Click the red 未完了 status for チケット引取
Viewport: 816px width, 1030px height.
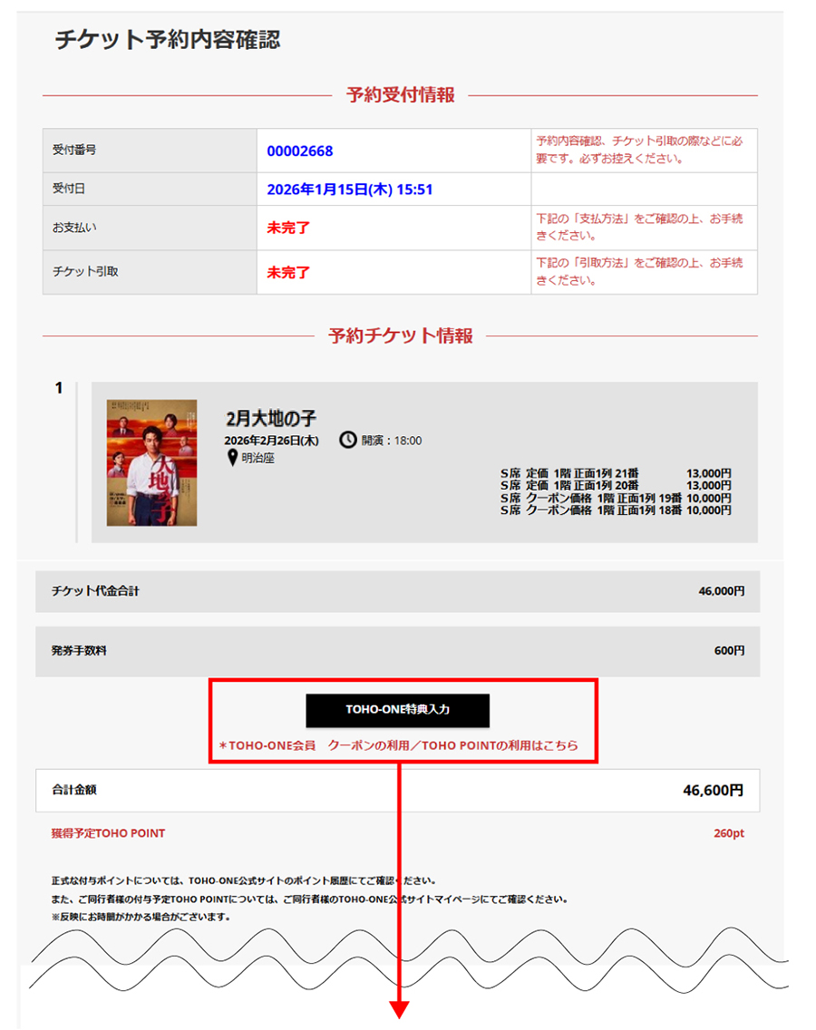point(287,273)
